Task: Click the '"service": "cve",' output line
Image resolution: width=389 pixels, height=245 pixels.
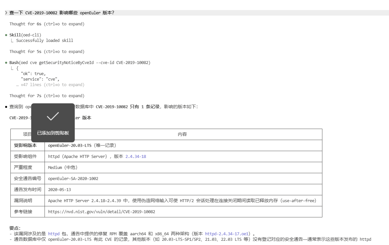Action: pyautogui.click(x=40, y=79)
